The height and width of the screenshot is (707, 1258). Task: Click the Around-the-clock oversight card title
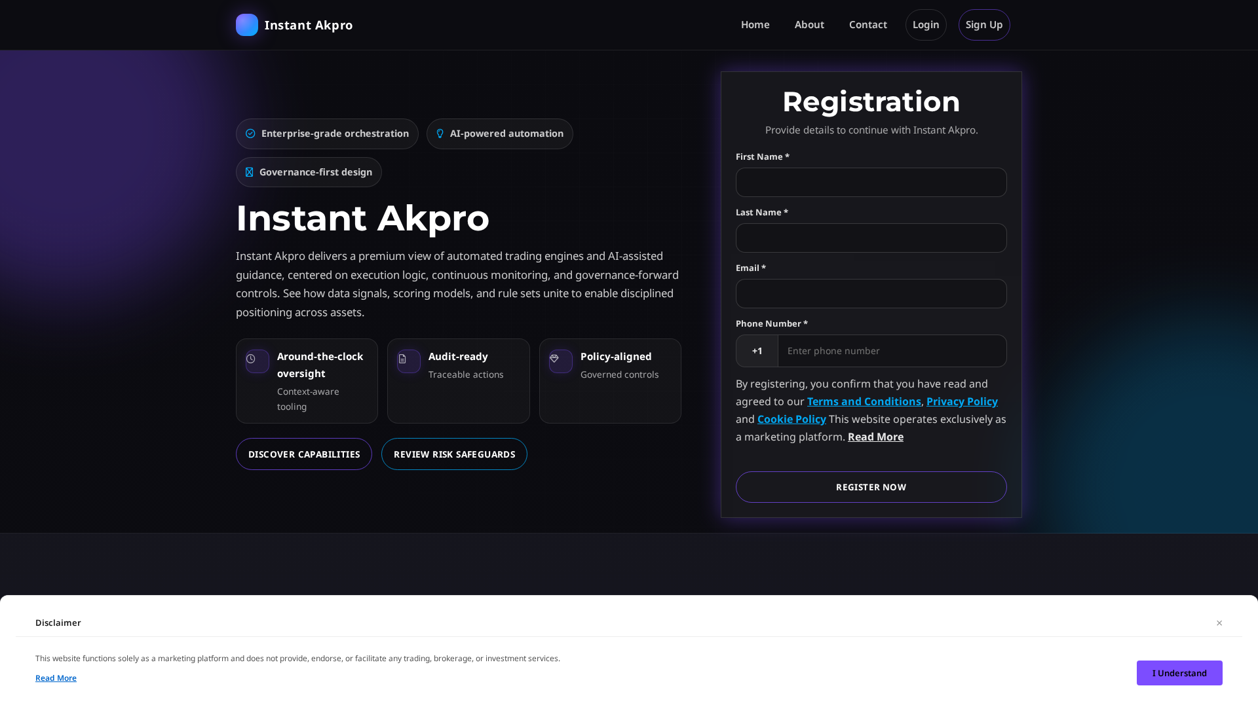(320, 365)
